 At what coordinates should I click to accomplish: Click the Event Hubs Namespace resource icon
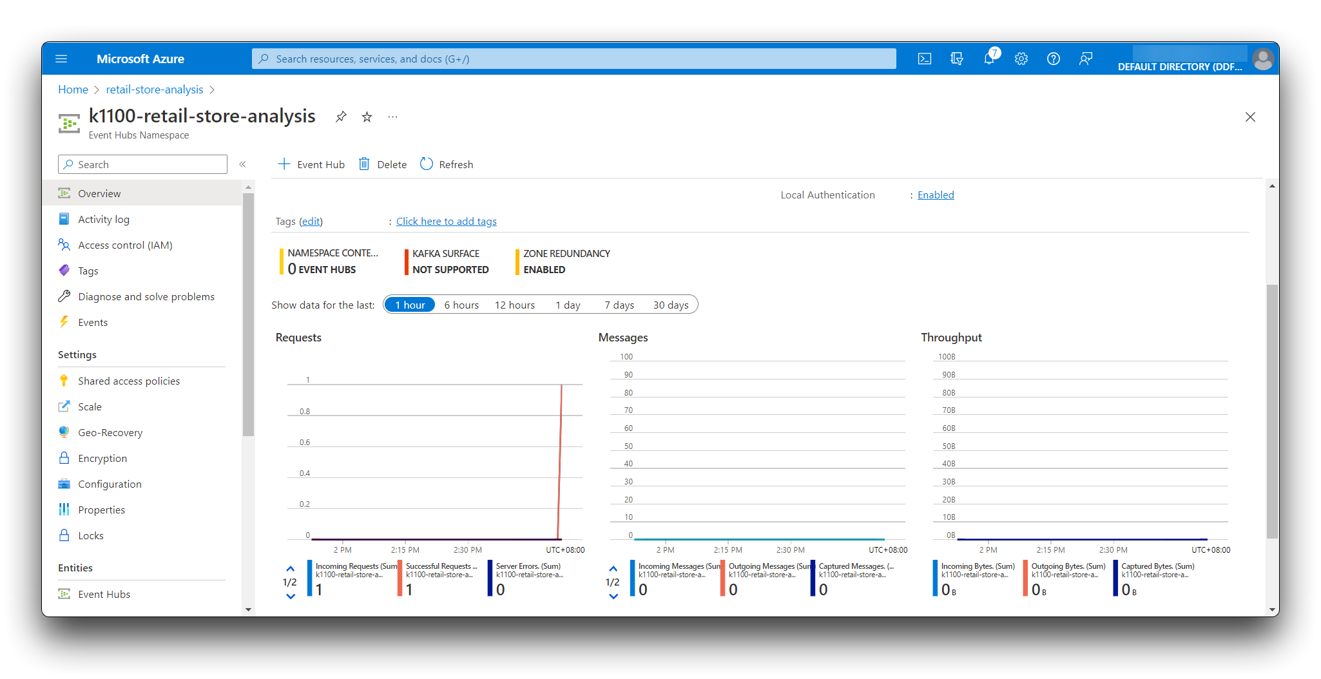(69, 122)
